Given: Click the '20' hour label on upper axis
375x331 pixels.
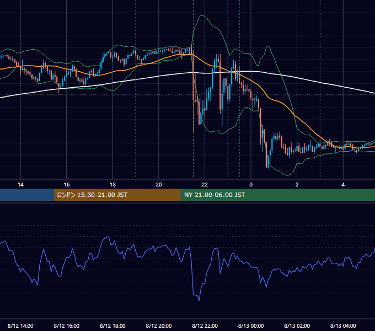Looking at the screenshot, I should [159, 185].
